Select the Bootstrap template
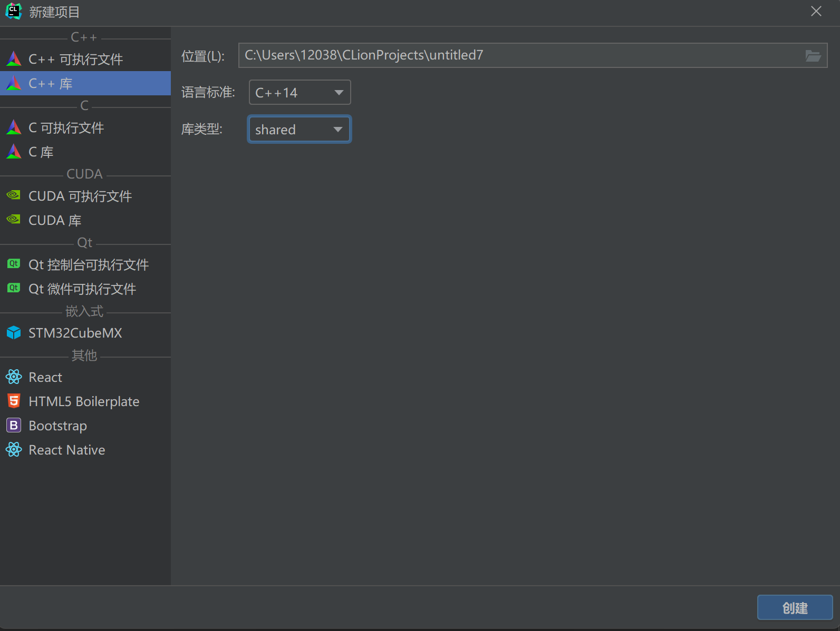The height and width of the screenshot is (631, 840). tap(85, 426)
